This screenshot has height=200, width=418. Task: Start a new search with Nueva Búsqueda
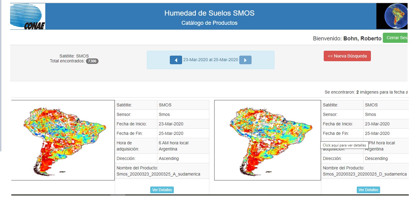[x=347, y=56]
